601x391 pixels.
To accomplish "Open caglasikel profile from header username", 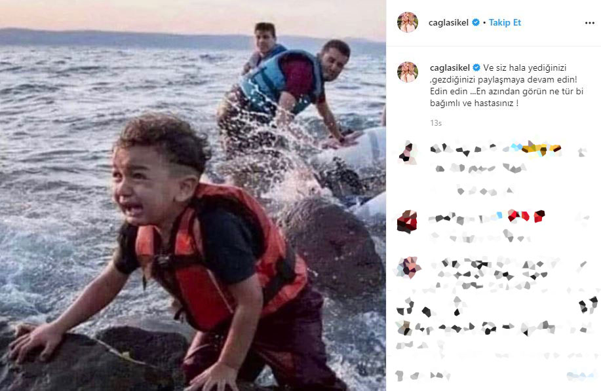I will coord(448,22).
